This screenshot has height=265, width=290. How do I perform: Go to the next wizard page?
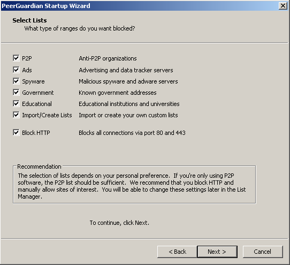point(217,252)
